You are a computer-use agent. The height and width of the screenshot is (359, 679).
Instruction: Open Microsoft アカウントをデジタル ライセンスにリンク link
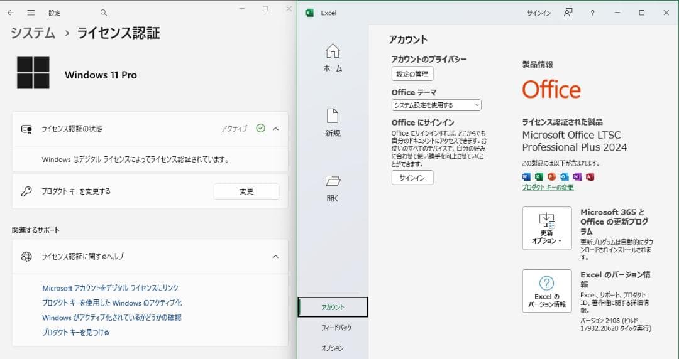tap(111, 288)
